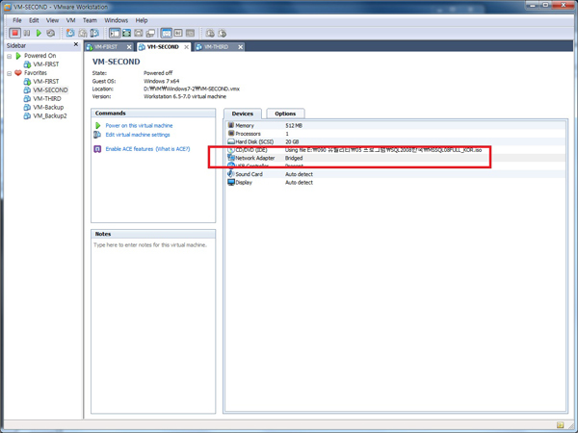Click the green power-on arrow in Commands
Image resolution: width=578 pixels, height=433 pixels.
click(x=97, y=125)
